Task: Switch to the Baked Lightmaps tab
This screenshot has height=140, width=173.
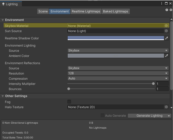Action: 115,11
